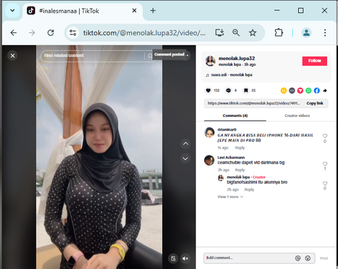Like ririaminarti's comment
Image resolution: width=338 pixels, height=269 pixels.
(x=324, y=136)
